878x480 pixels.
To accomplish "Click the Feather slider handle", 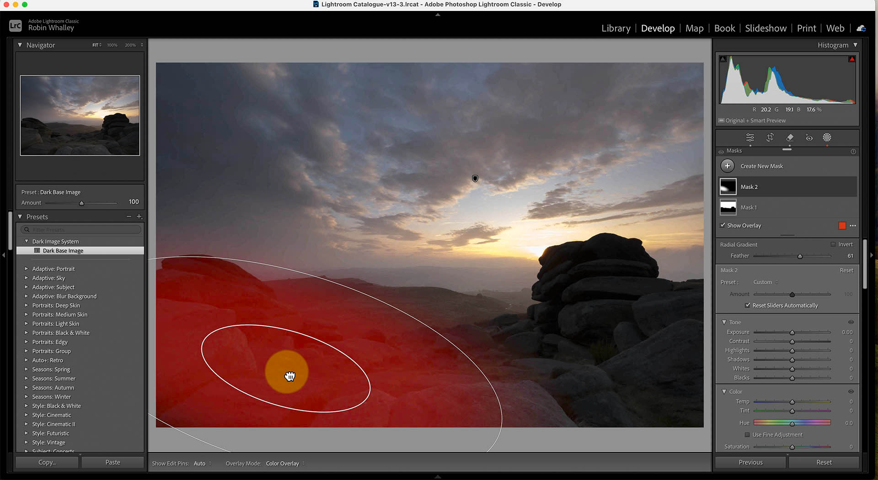I will pyautogui.click(x=800, y=256).
